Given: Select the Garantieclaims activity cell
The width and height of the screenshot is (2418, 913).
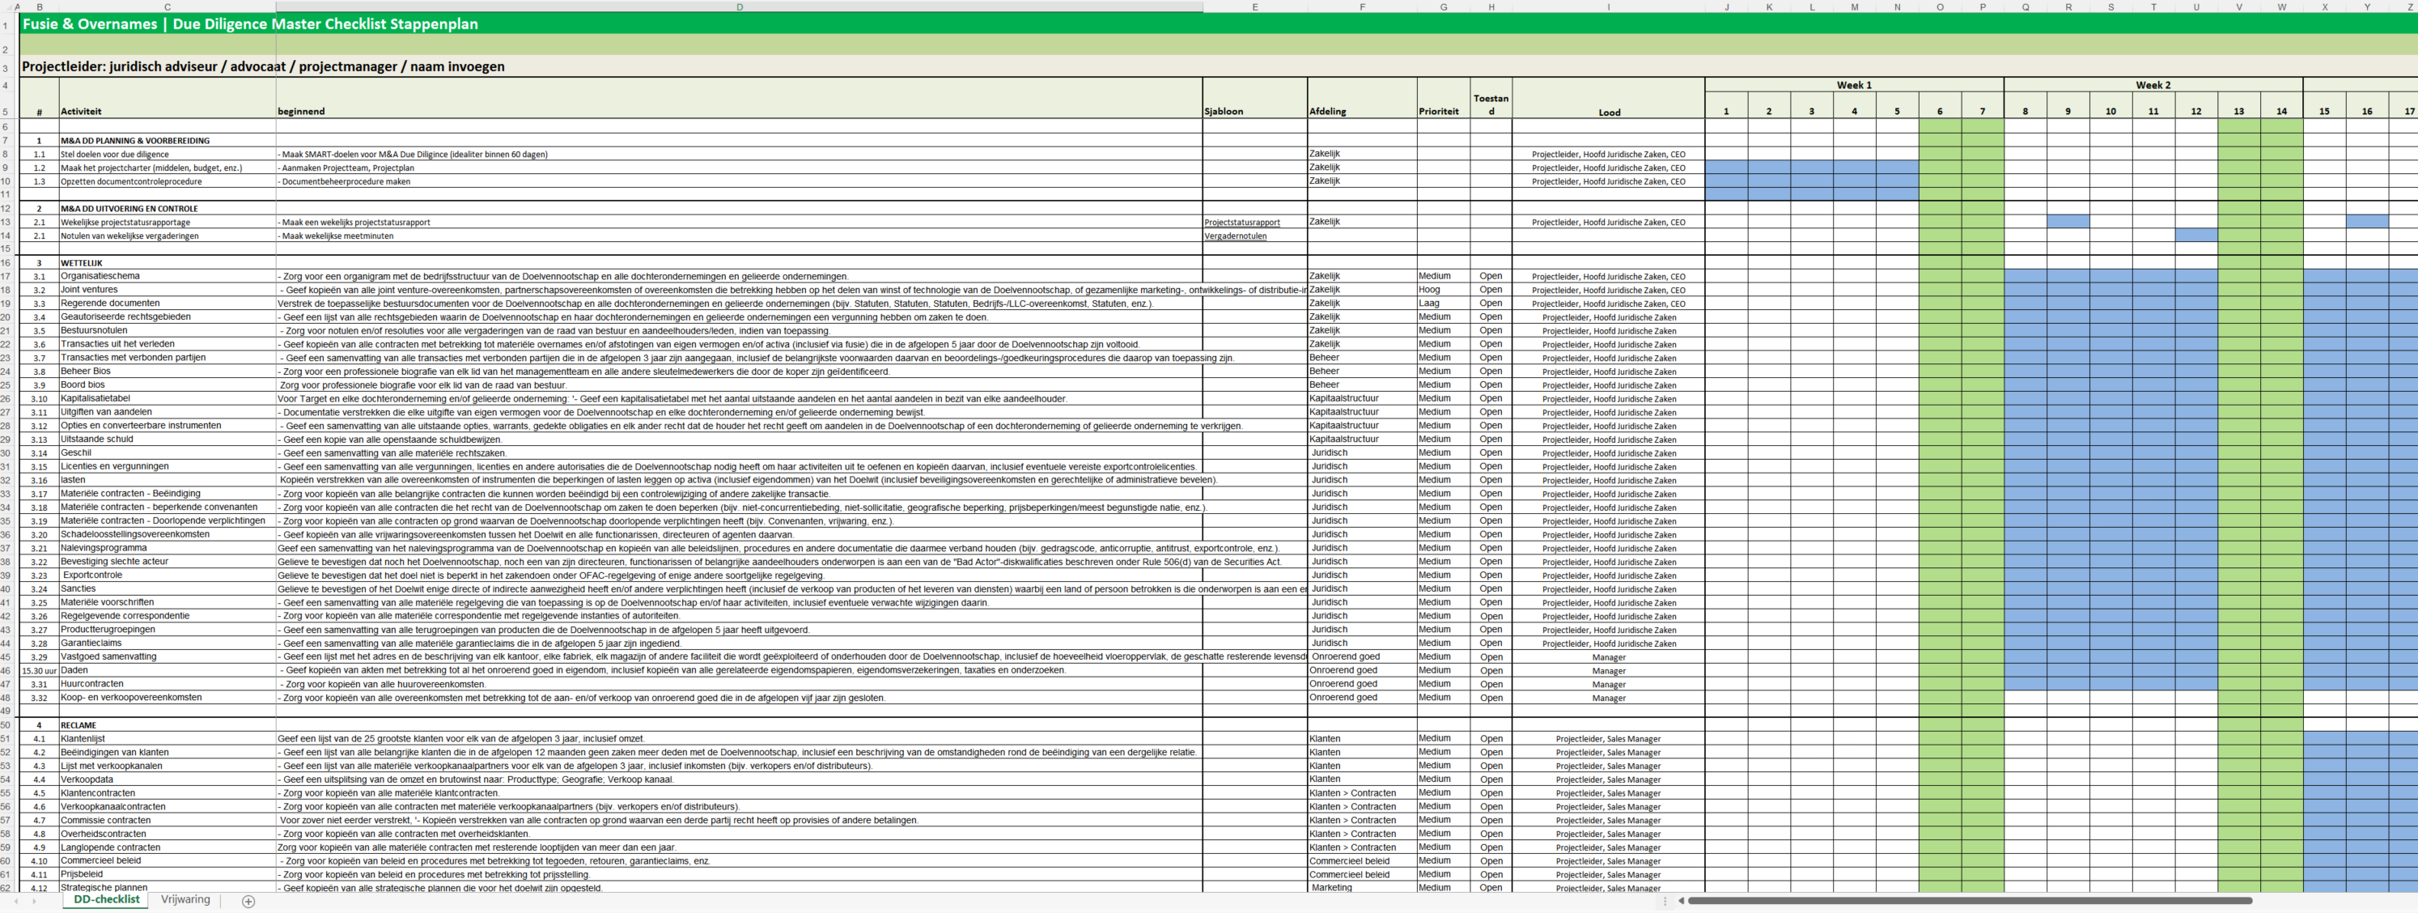Looking at the screenshot, I should tap(167, 643).
